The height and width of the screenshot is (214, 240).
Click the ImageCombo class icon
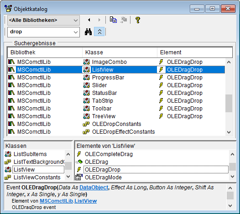tap(87, 62)
